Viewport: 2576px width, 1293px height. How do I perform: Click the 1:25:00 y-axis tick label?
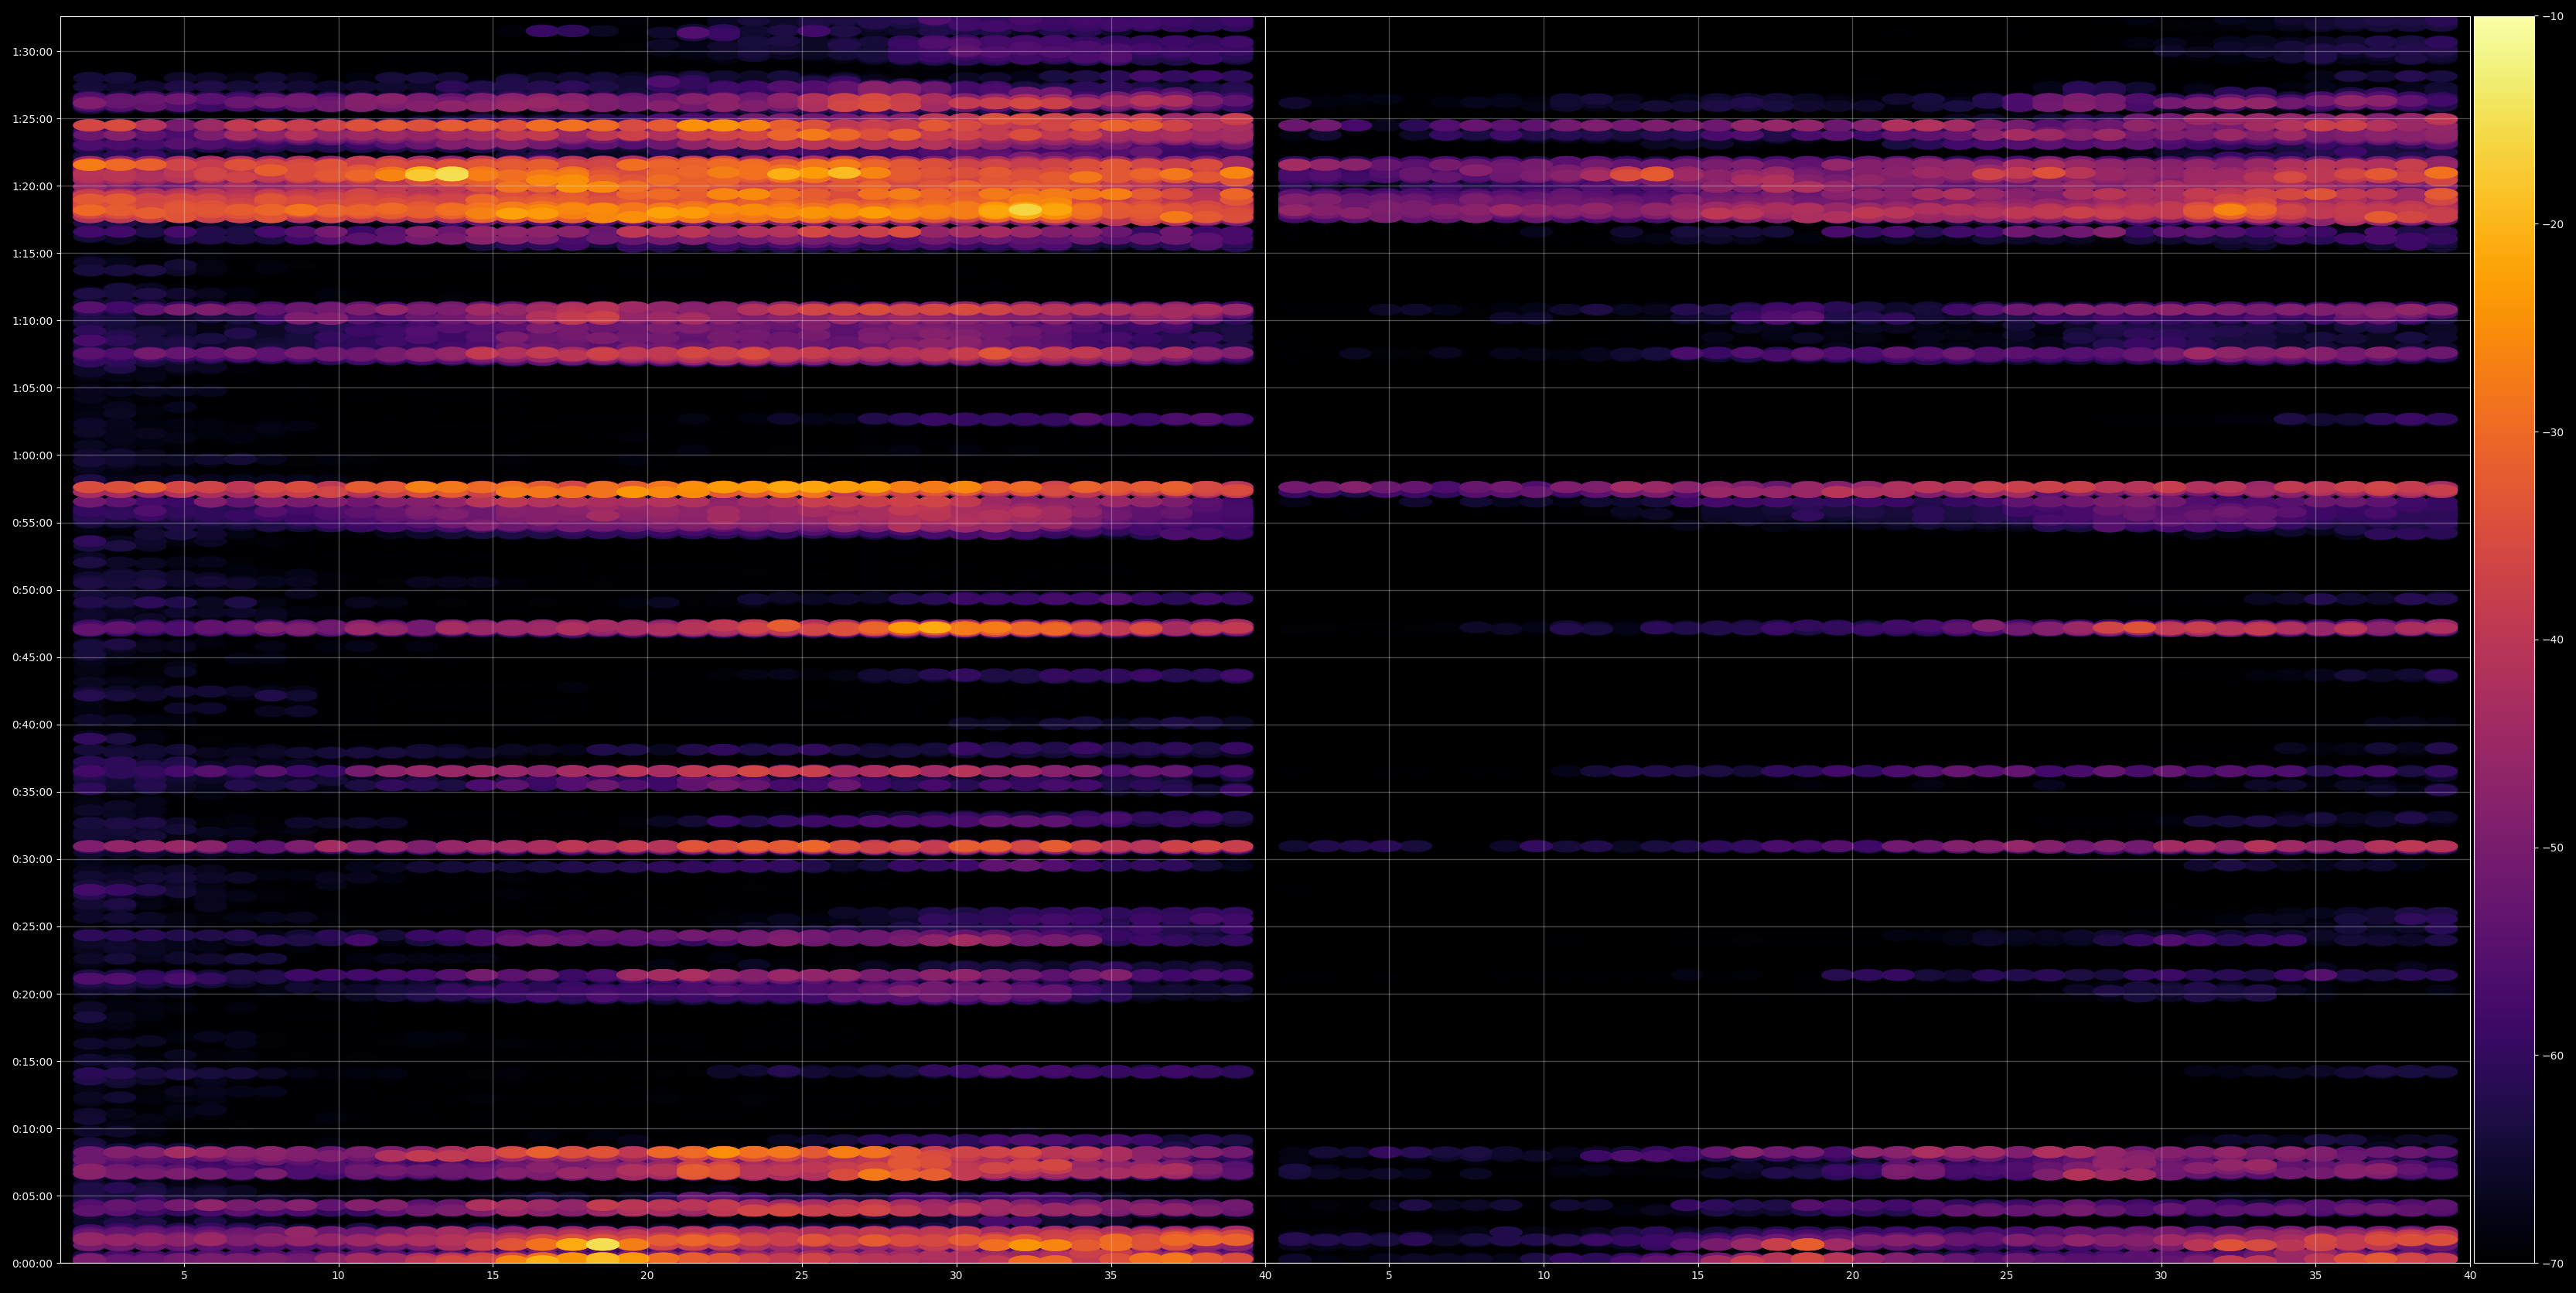[32, 119]
